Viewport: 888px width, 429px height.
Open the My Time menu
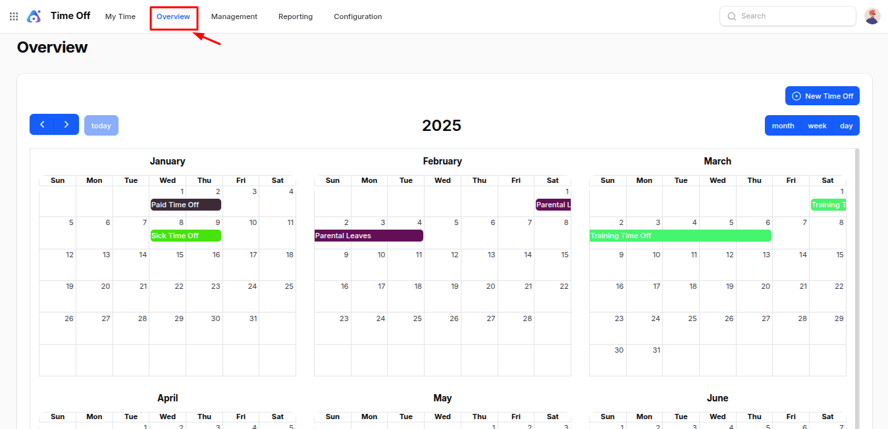tap(120, 16)
